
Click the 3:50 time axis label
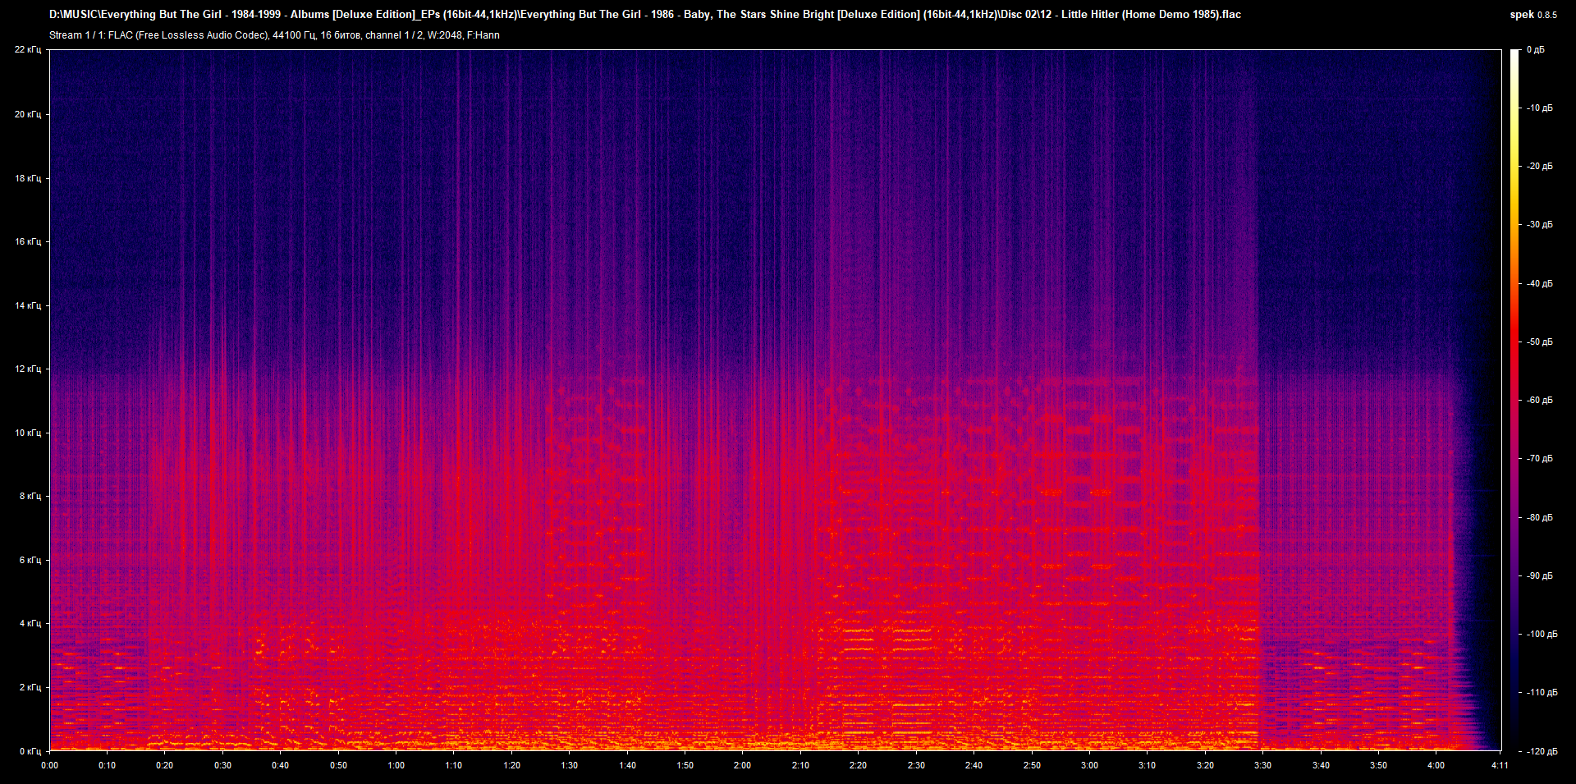(x=1378, y=765)
